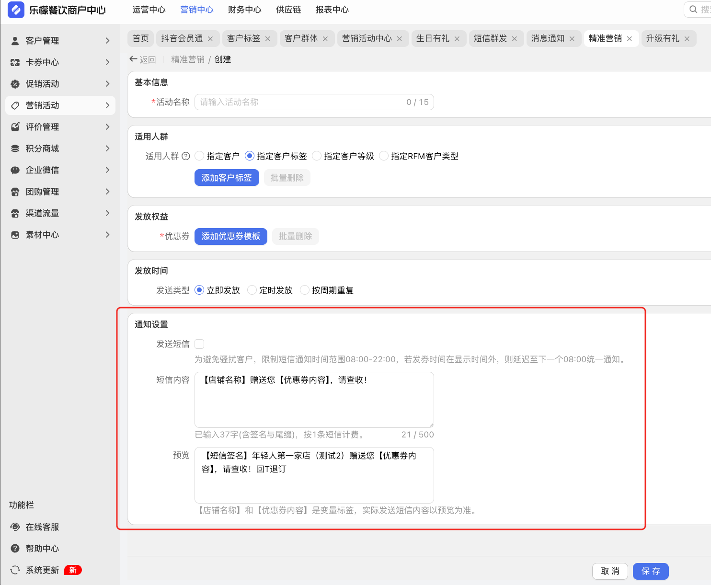This screenshot has width=711, height=585.
Task: Expand the 营销活动 sidebar menu chevron
Action: [108, 105]
